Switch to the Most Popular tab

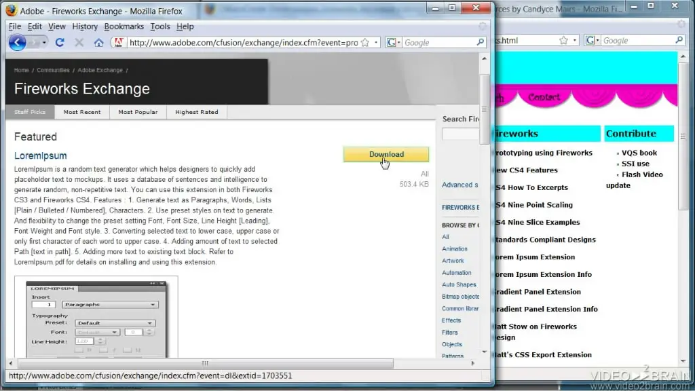[138, 112]
